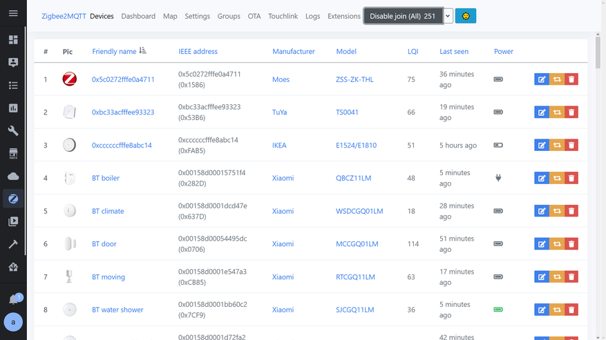606x340 pixels.
Task: Rename device 0x5c0272fffe0a4711 via edit icon
Action: pyautogui.click(x=542, y=79)
